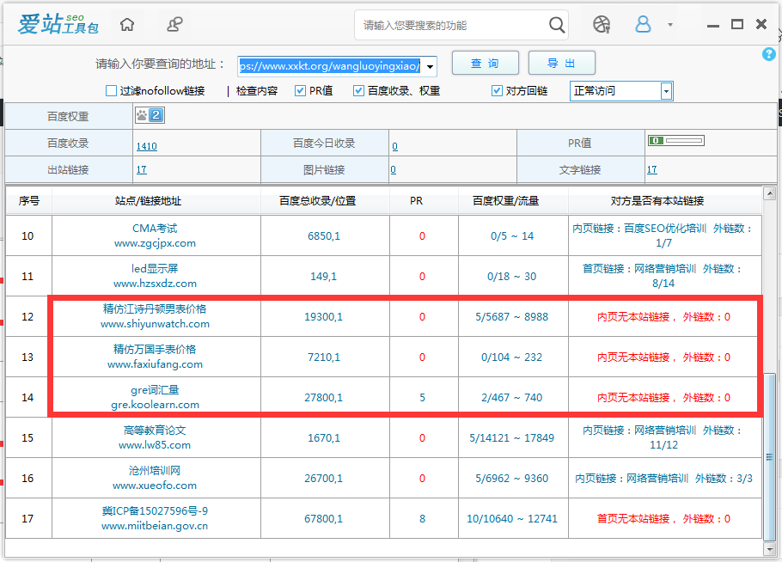Enable 过滤nofollow链接 checkbox
This screenshot has height=562, width=782.
(111, 91)
